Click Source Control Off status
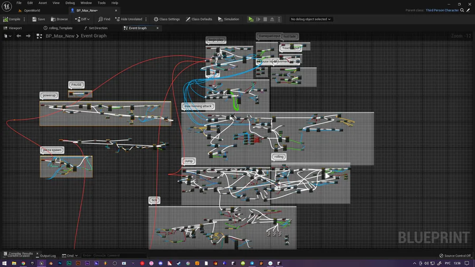This screenshot has width=475, height=267. [455, 255]
